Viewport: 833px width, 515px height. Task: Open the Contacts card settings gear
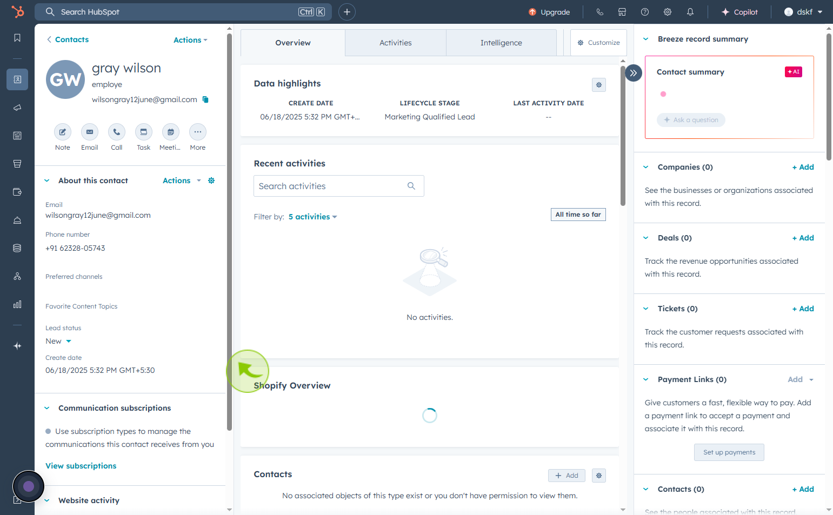pyautogui.click(x=599, y=476)
